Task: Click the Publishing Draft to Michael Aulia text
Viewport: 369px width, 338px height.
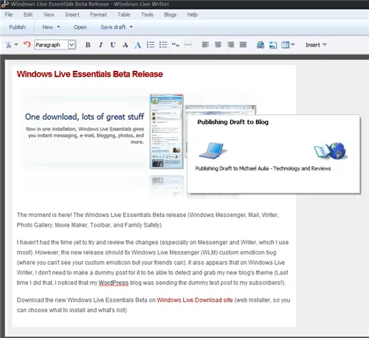Action: [x=263, y=168]
